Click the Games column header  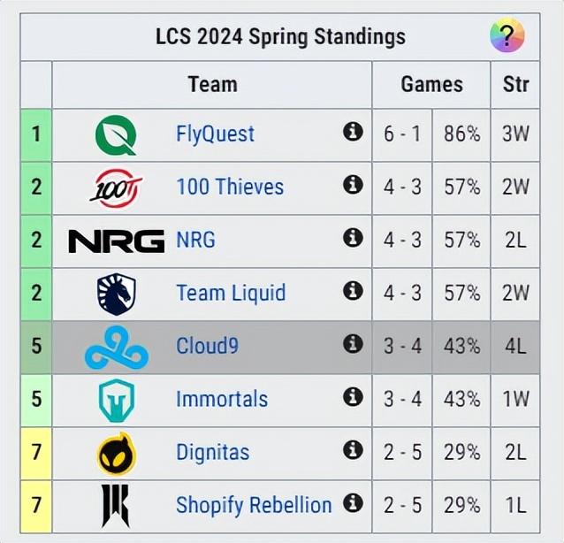431,85
